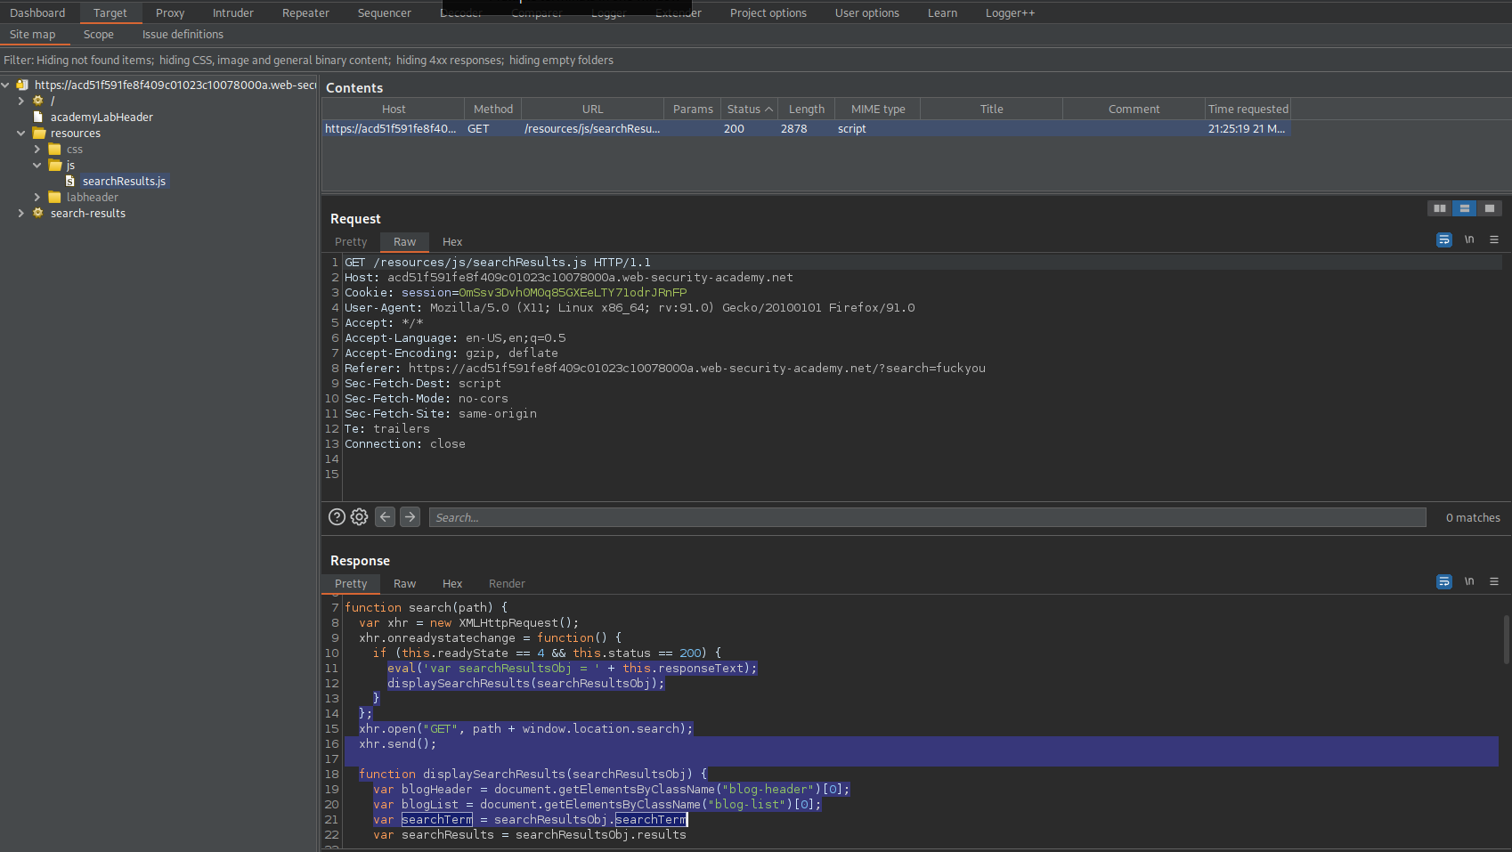This screenshot has height=852, width=1512.
Task: Select the searchResults.js contents row
Action: pyautogui.click(x=806, y=129)
